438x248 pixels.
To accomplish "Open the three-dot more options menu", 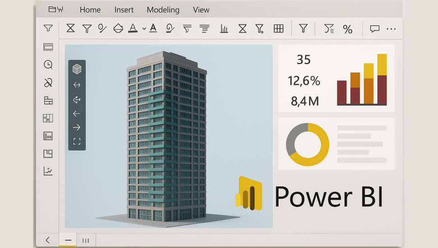I will [x=391, y=29].
